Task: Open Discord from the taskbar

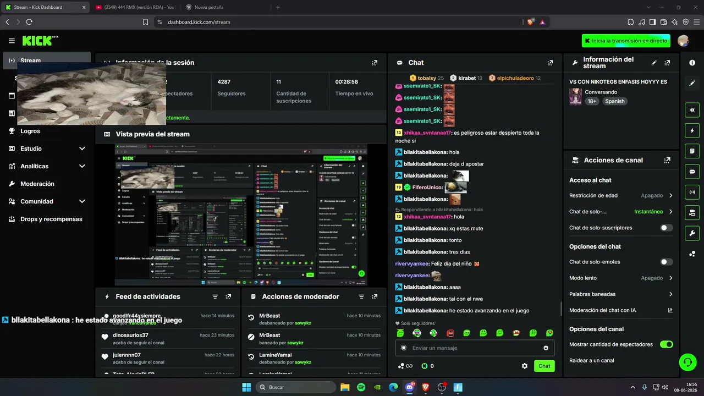Action: (409, 387)
